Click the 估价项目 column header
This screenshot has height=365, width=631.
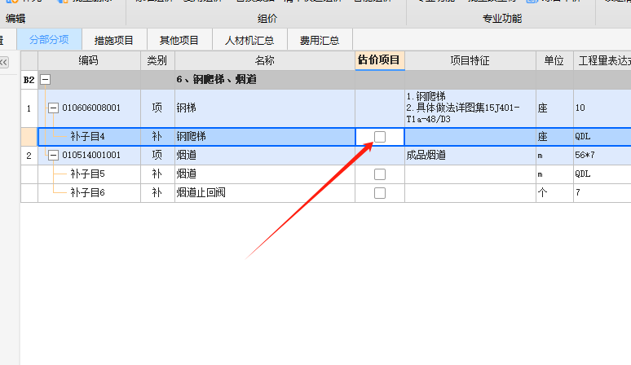click(379, 60)
